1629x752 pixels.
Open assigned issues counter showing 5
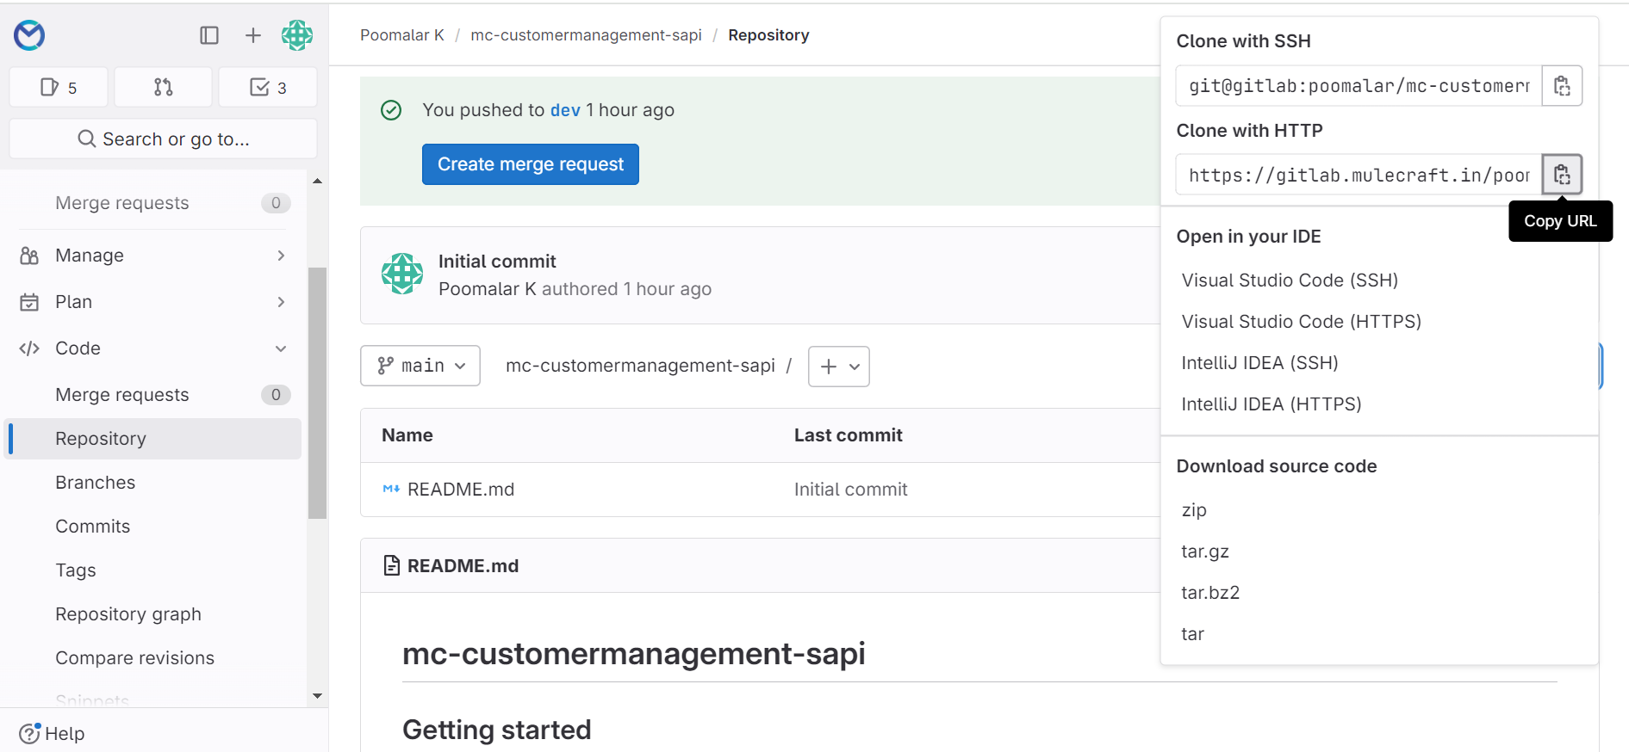[x=59, y=88]
